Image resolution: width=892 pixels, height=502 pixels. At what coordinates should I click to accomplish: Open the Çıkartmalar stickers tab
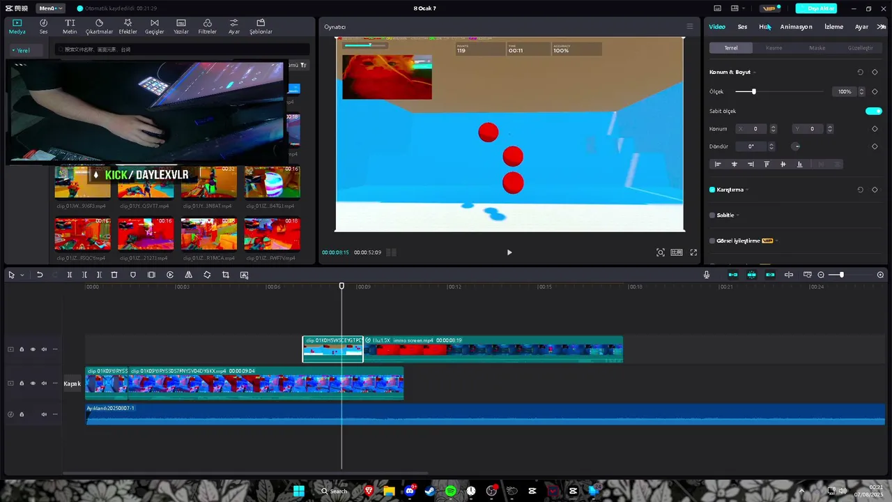[99, 26]
